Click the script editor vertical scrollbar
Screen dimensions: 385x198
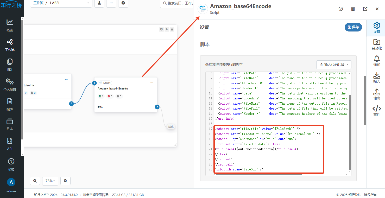tap(350, 132)
